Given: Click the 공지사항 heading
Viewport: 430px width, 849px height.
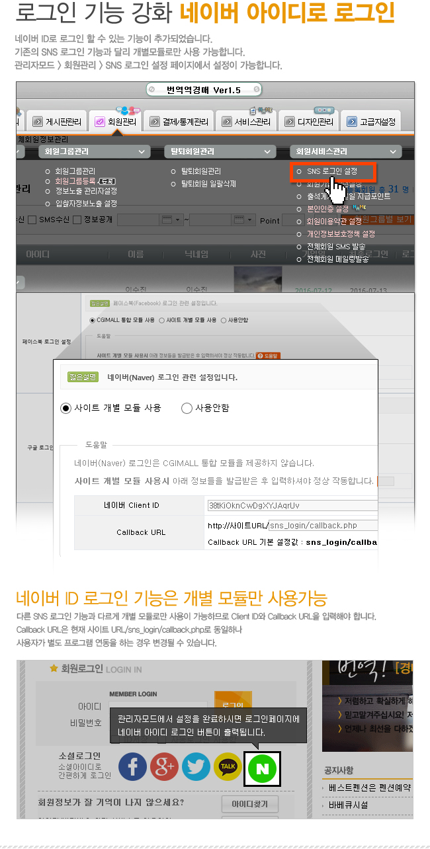Looking at the screenshot, I should point(339,770).
